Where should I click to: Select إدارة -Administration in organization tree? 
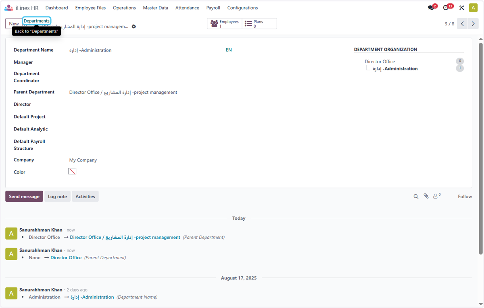[395, 69]
